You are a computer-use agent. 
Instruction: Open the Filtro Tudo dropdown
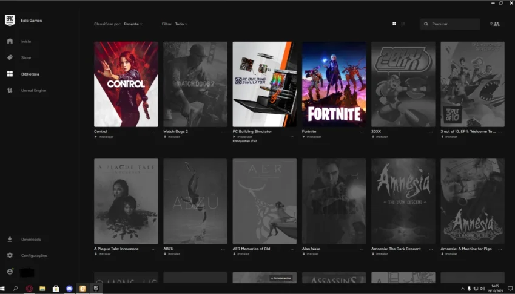(181, 24)
